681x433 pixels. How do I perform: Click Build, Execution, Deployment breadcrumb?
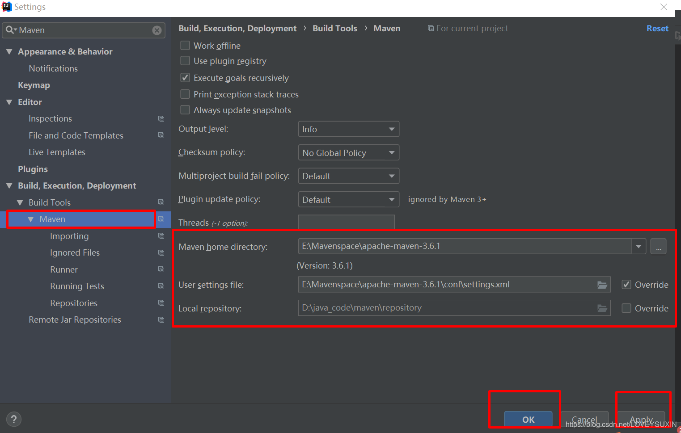click(x=237, y=28)
